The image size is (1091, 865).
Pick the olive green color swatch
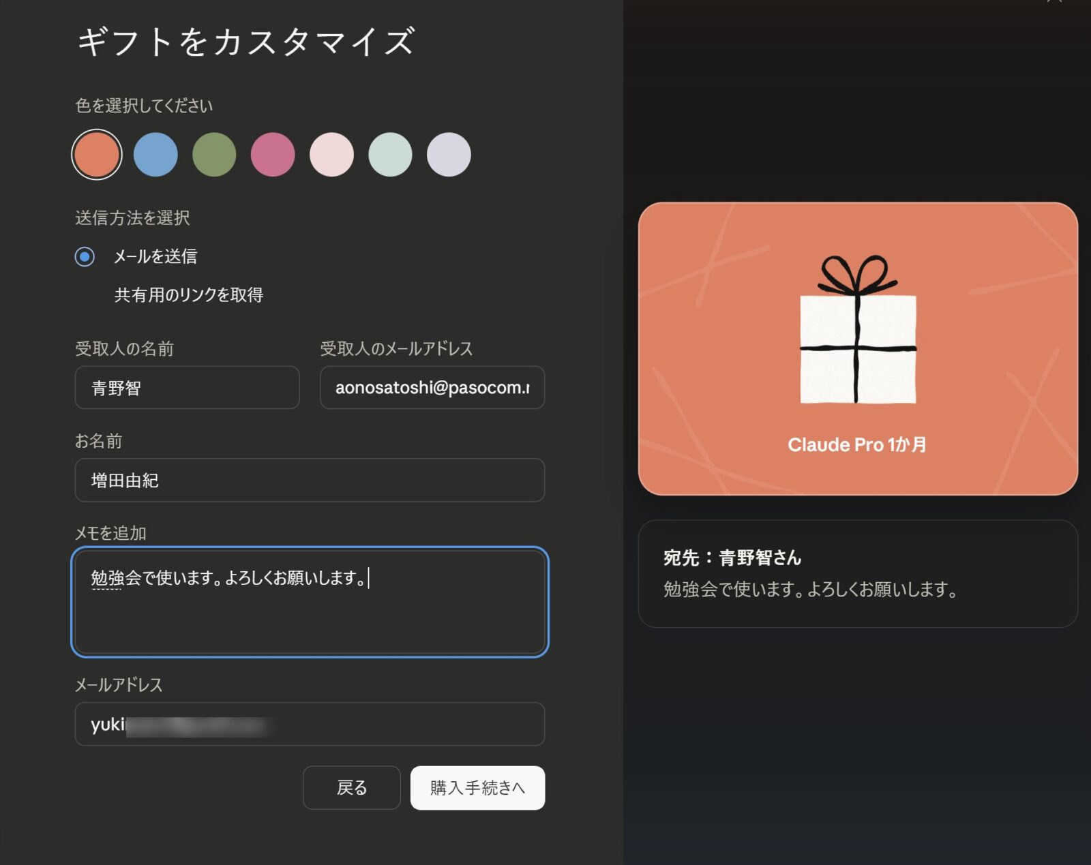[x=214, y=155]
